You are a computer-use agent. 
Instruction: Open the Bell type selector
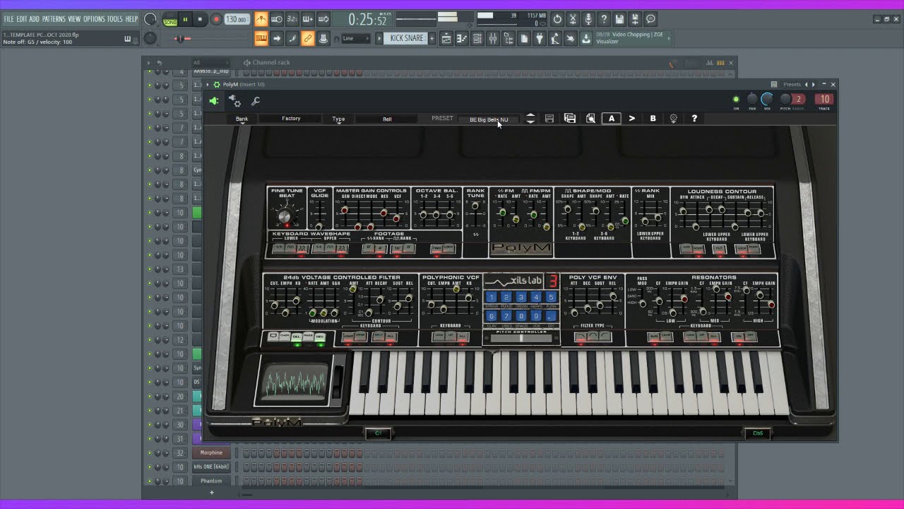(x=387, y=119)
